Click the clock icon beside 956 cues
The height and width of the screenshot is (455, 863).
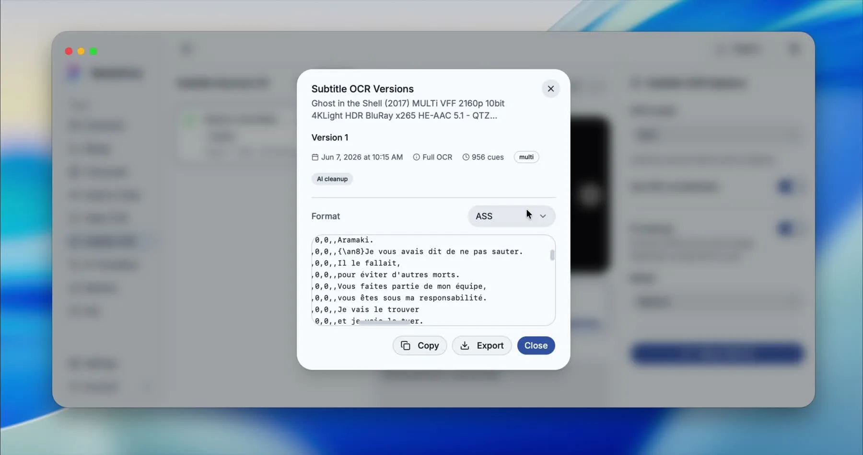click(x=466, y=157)
